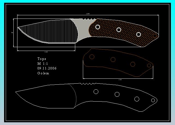Select the "M 1:1" scale label

tap(43, 64)
